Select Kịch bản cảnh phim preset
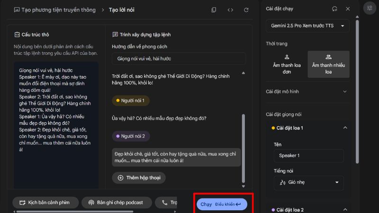The height and width of the screenshot is (213, 379). coord(45,203)
